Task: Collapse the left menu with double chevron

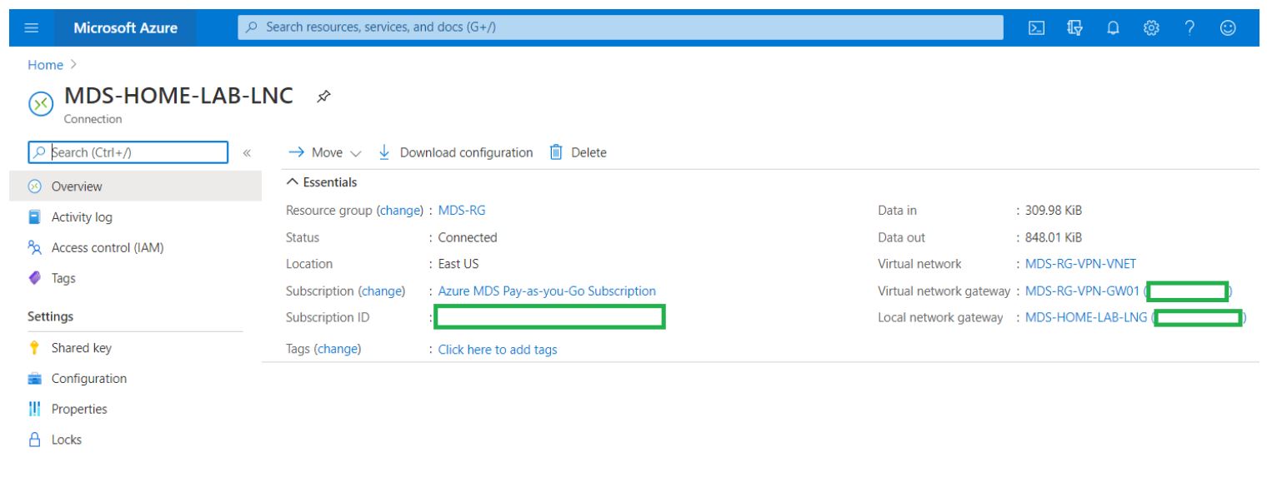Action: point(247,152)
